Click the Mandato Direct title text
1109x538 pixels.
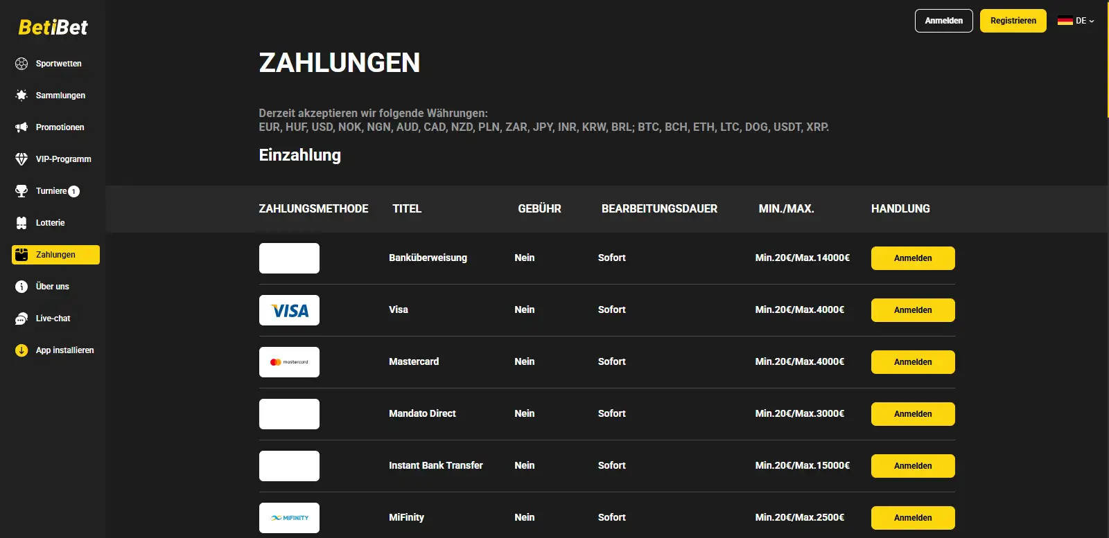[422, 413]
